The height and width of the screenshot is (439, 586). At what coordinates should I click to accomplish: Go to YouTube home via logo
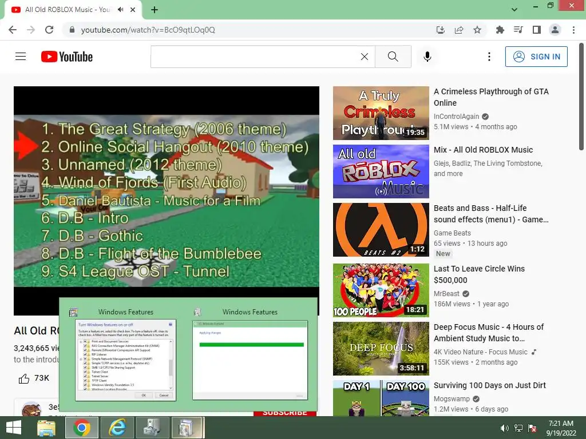click(67, 57)
